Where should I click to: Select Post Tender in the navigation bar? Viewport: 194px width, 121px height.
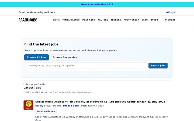pyautogui.click(x=131, y=20)
